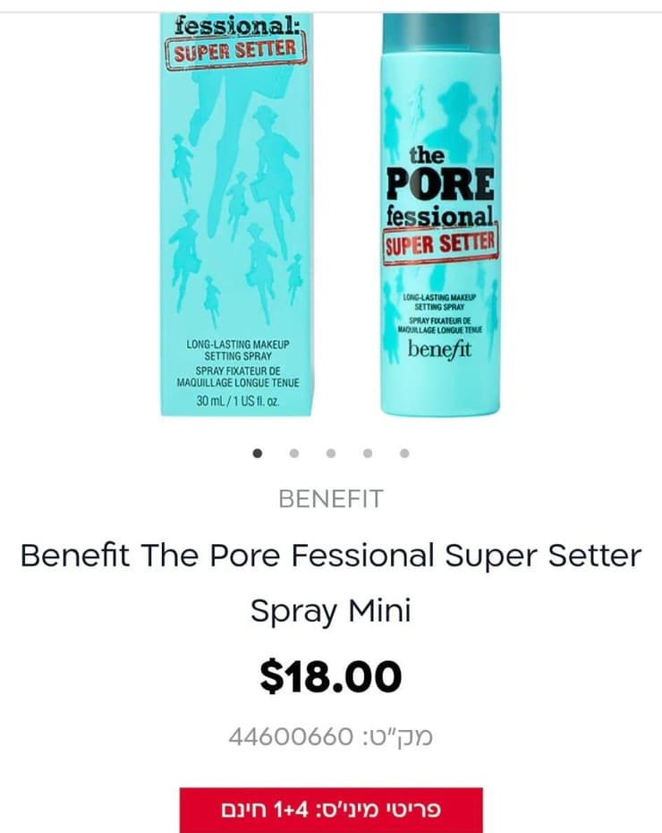The image size is (662, 833).
Task: Go to the second carousel image dot
Action: 294,453
